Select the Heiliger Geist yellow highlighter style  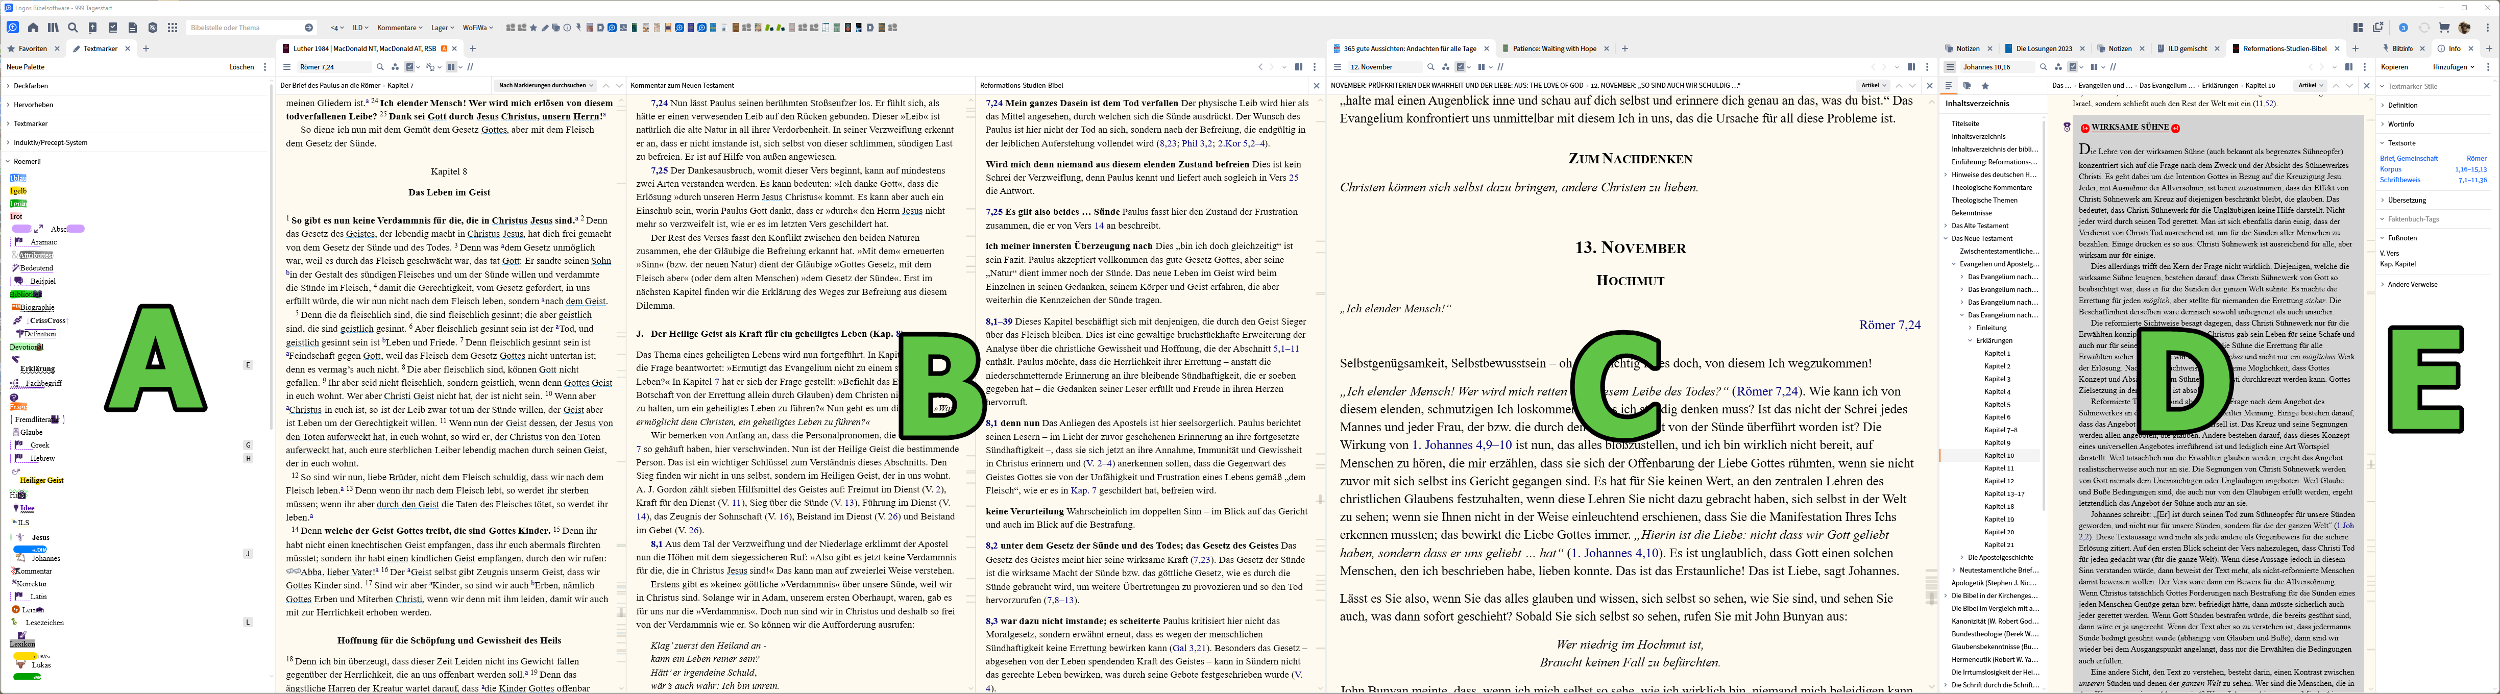point(42,481)
